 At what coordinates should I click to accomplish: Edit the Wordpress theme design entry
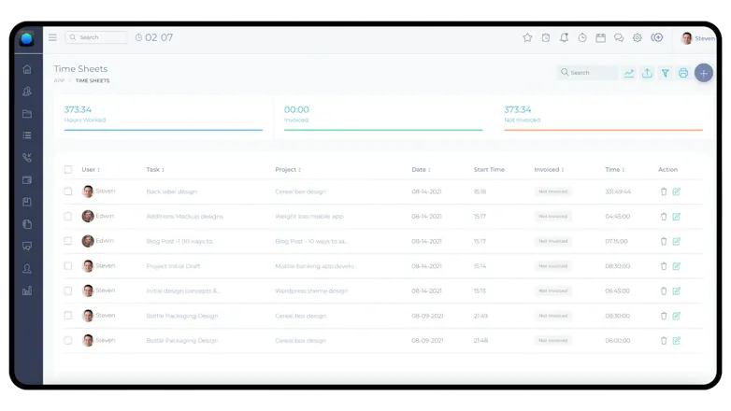[x=677, y=291]
